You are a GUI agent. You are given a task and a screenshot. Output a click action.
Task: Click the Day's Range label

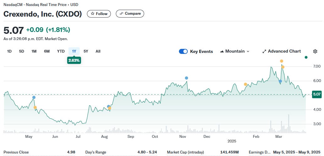[x=96, y=152]
